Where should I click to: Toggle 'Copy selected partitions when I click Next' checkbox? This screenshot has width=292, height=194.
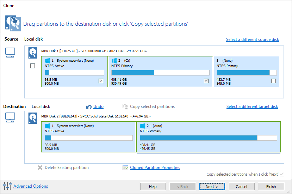coord(282,174)
